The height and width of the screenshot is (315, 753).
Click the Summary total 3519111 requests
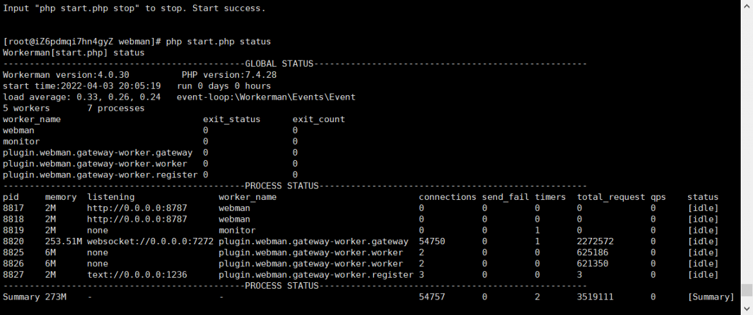click(595, 297)
